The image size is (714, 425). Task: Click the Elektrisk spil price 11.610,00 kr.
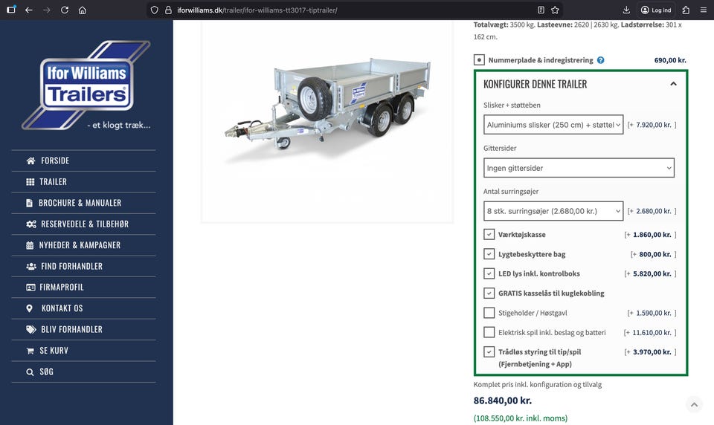[x=652, y=333]
